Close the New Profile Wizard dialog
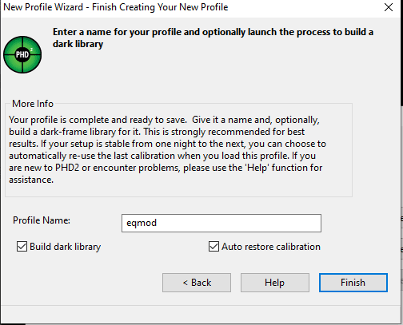The image size is (403, 325). click(389, 7)
